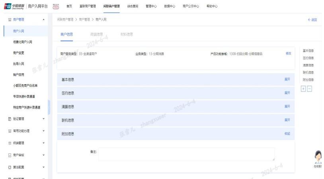Click into the 备注 text field
324x179 pixels.
point(186,154)
